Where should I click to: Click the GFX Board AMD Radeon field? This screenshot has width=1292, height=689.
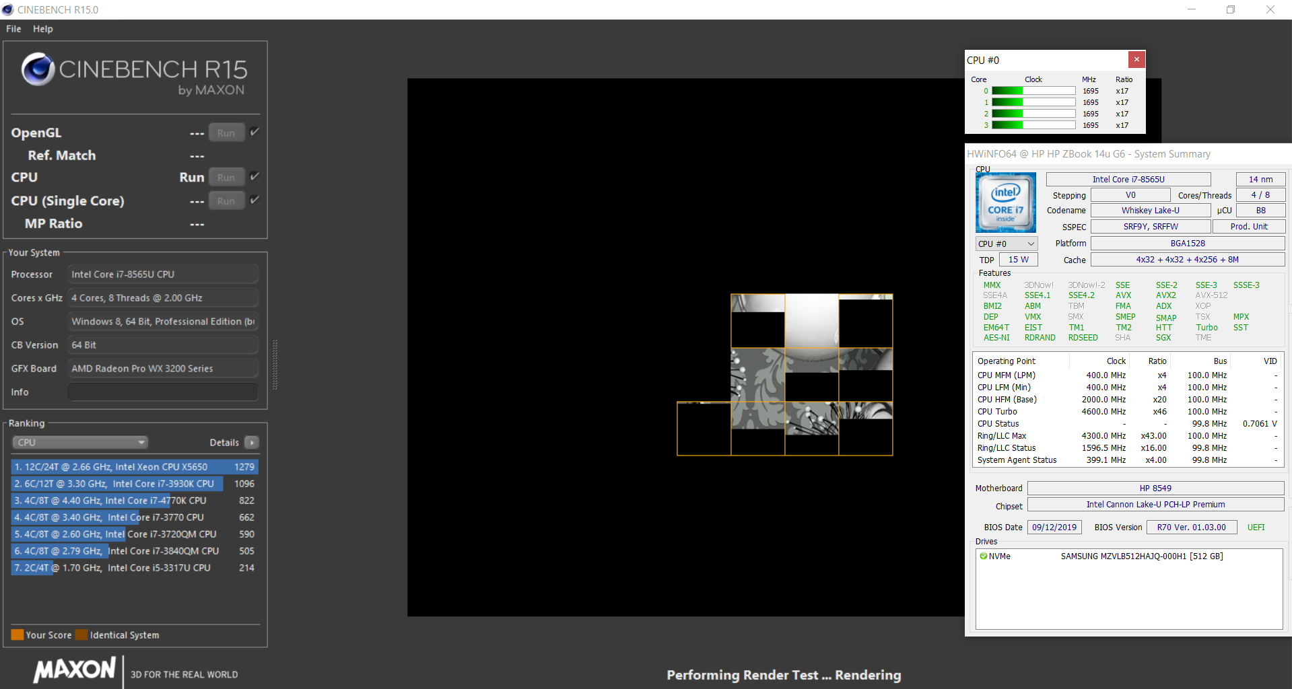(x=163, y=368)
